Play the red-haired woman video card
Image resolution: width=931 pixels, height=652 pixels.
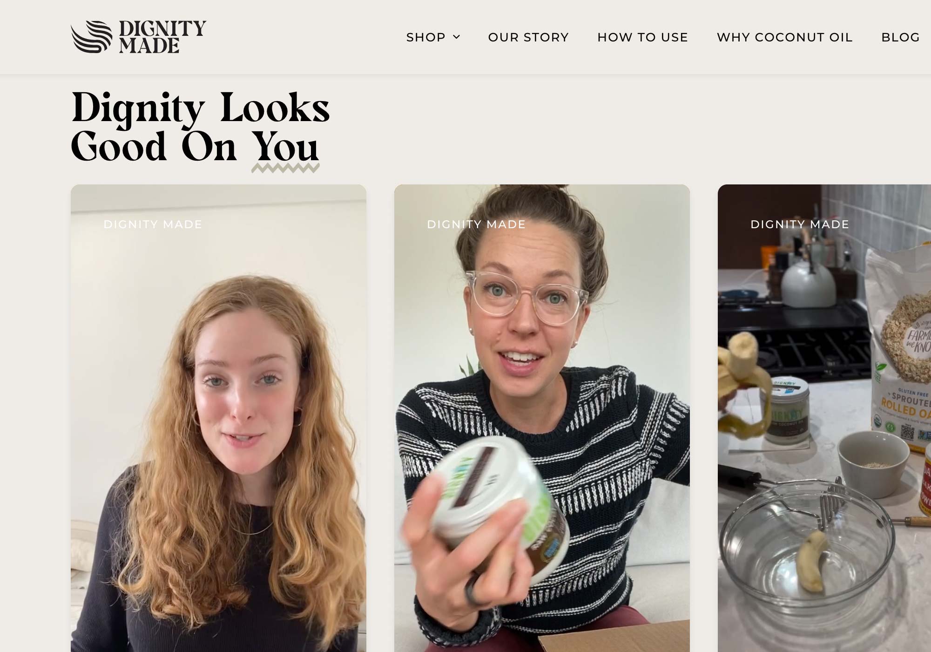pos(218,418)
